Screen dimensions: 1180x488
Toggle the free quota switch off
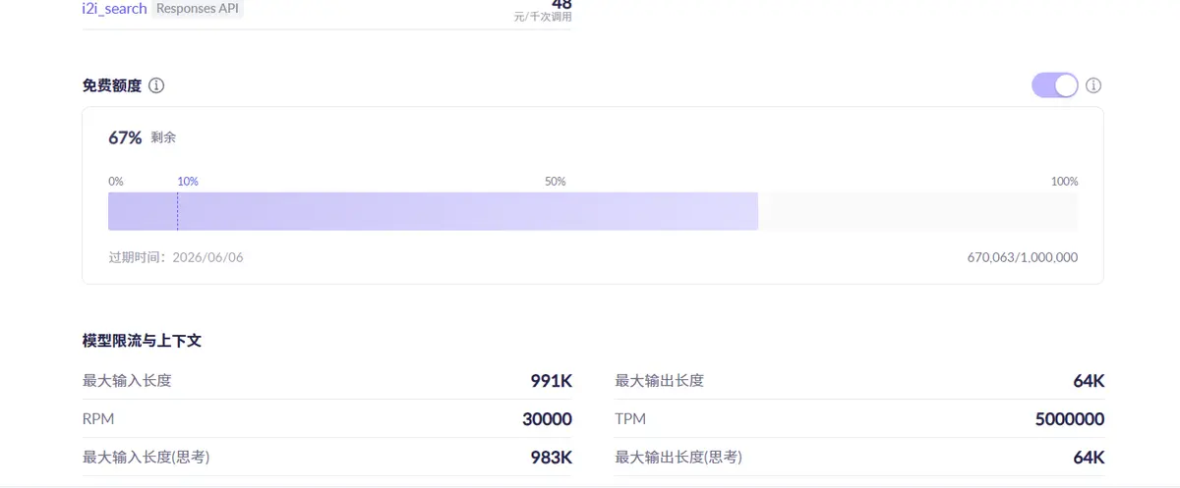point(1055,85)
